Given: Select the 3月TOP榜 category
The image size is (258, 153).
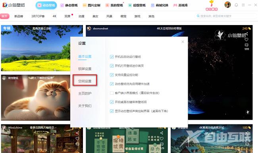Looking at the screenshot, I should [38, 16].
